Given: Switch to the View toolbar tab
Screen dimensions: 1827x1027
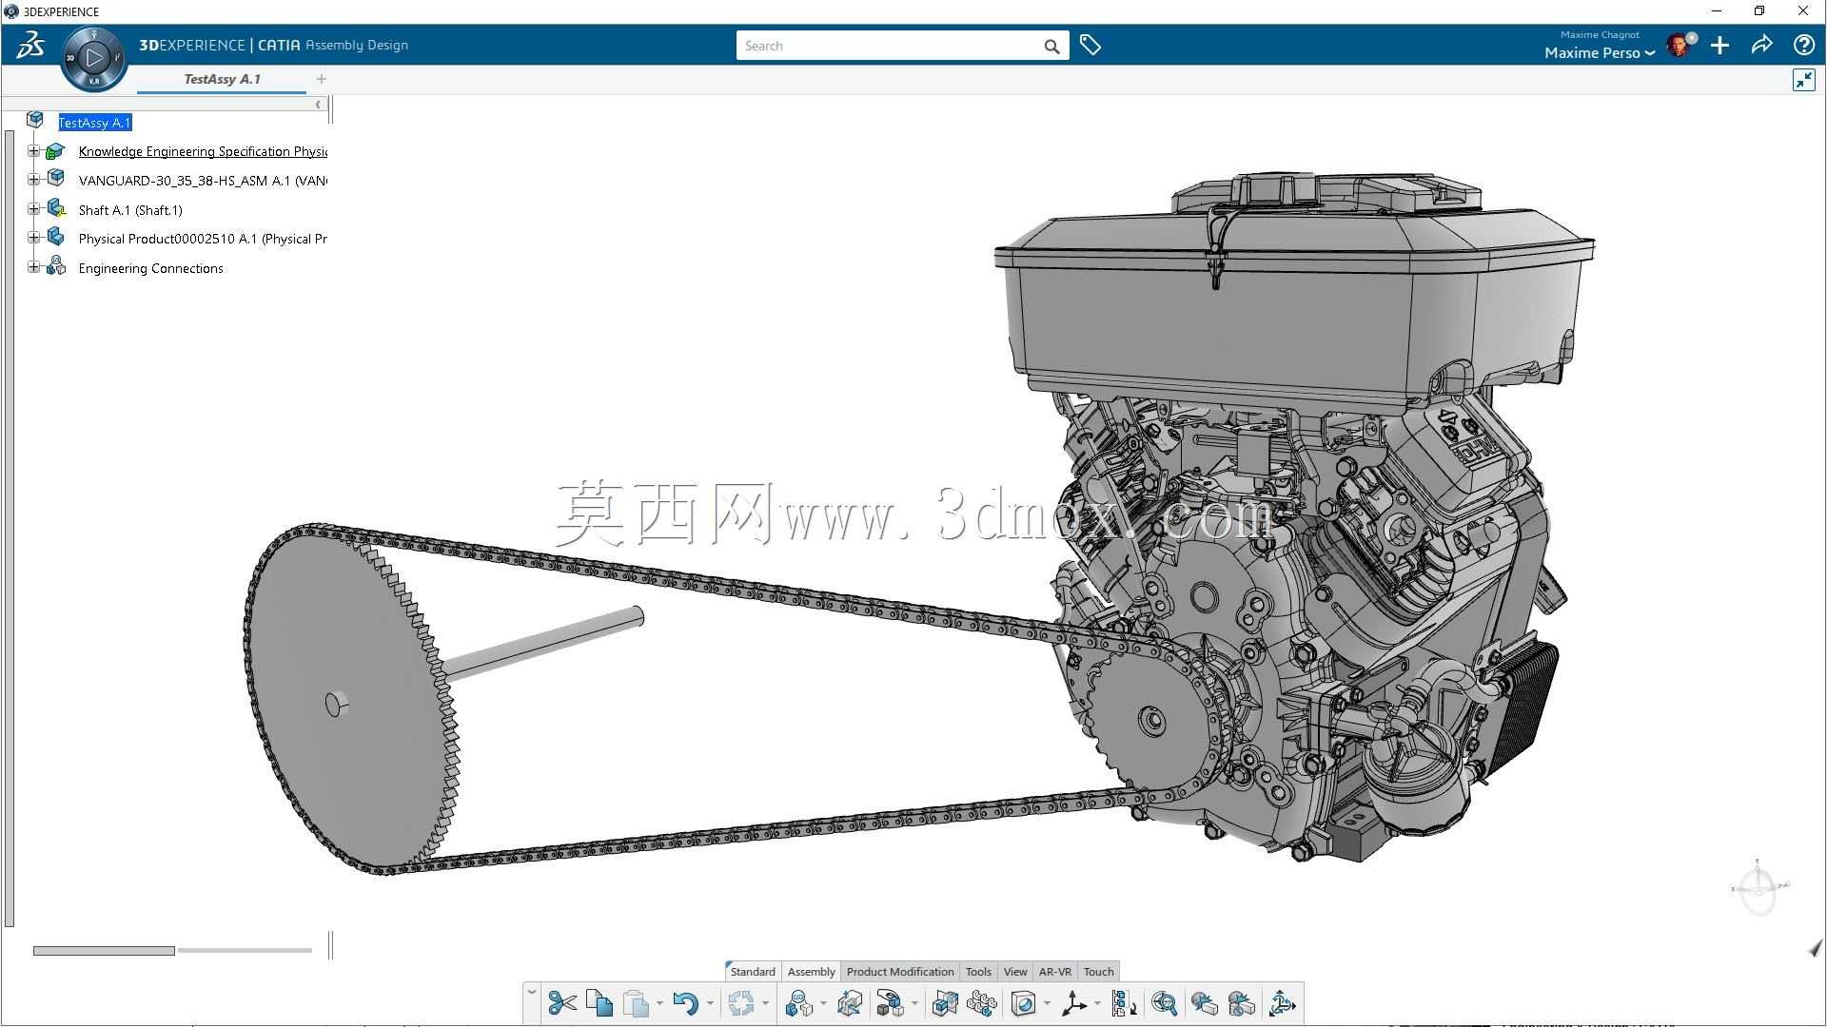Looking at the screenshot, I should (1015, 972).
